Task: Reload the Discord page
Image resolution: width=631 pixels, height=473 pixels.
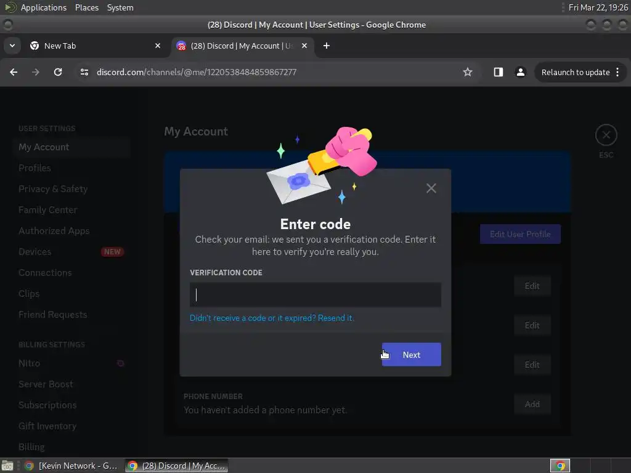Action: (58, 72)
